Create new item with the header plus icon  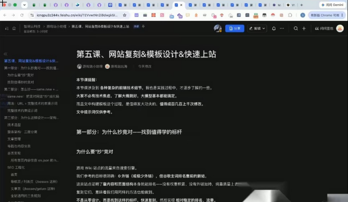click(304, 28)
